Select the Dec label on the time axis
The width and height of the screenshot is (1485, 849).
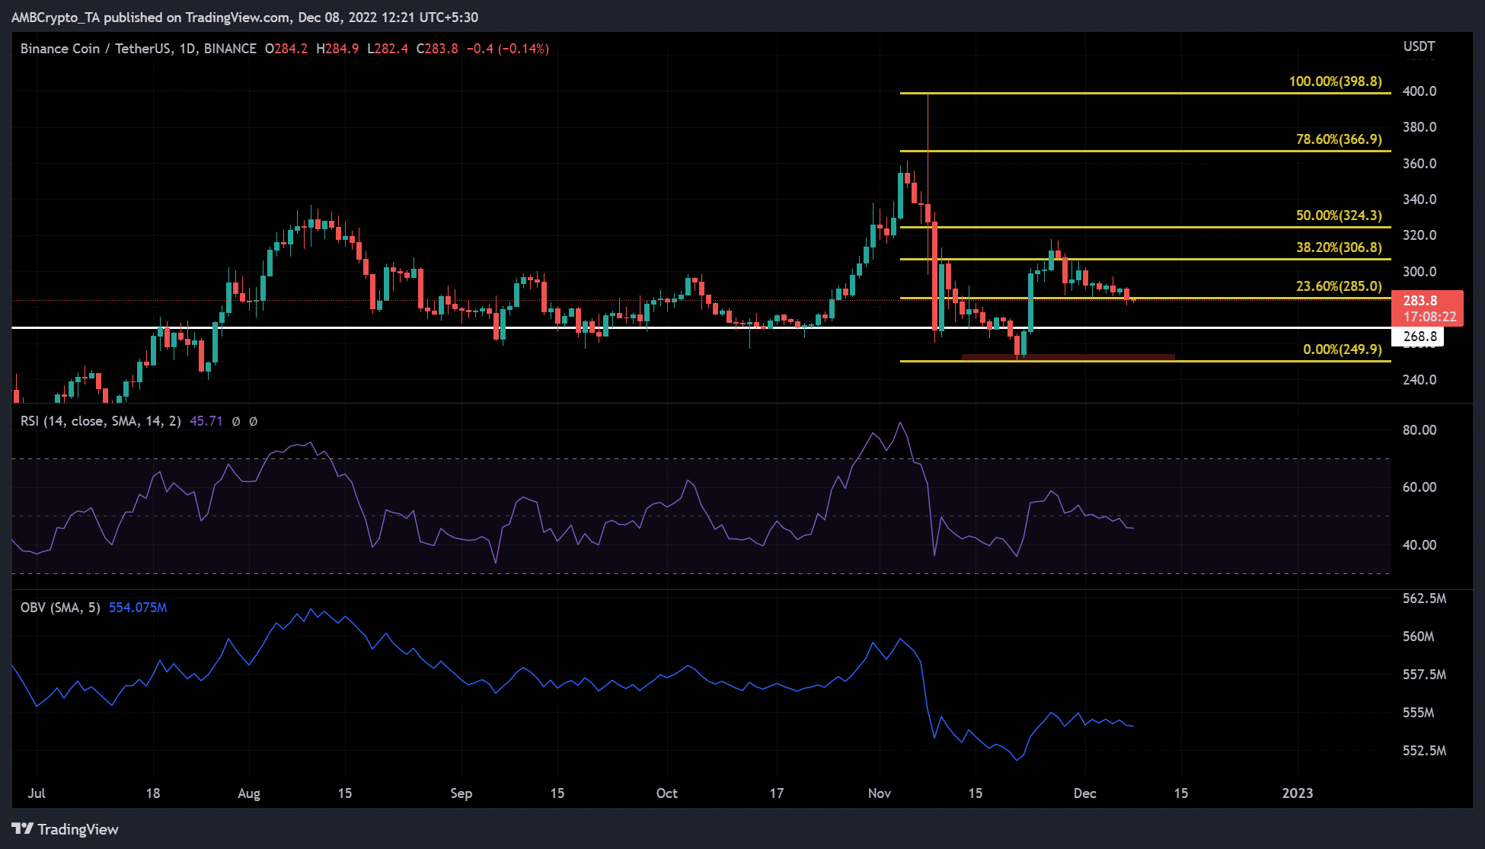pos(1085,793)
